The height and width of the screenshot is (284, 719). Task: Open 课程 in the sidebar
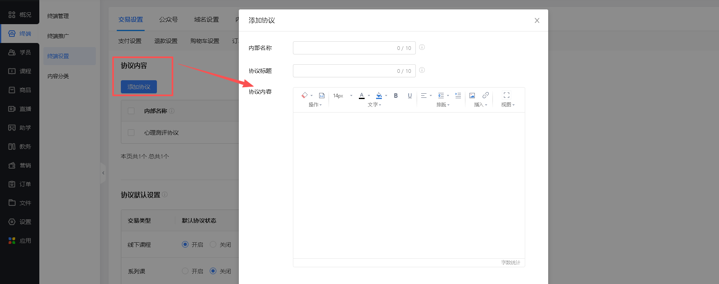20,71
